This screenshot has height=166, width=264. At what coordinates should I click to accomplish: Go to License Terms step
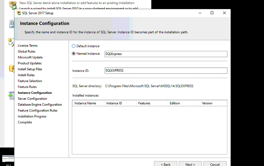[27, 46]
